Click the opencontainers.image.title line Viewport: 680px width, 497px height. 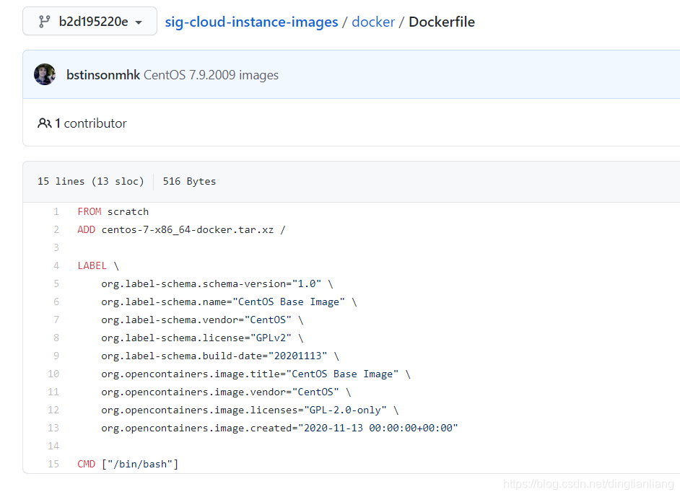tap(256, 374)
